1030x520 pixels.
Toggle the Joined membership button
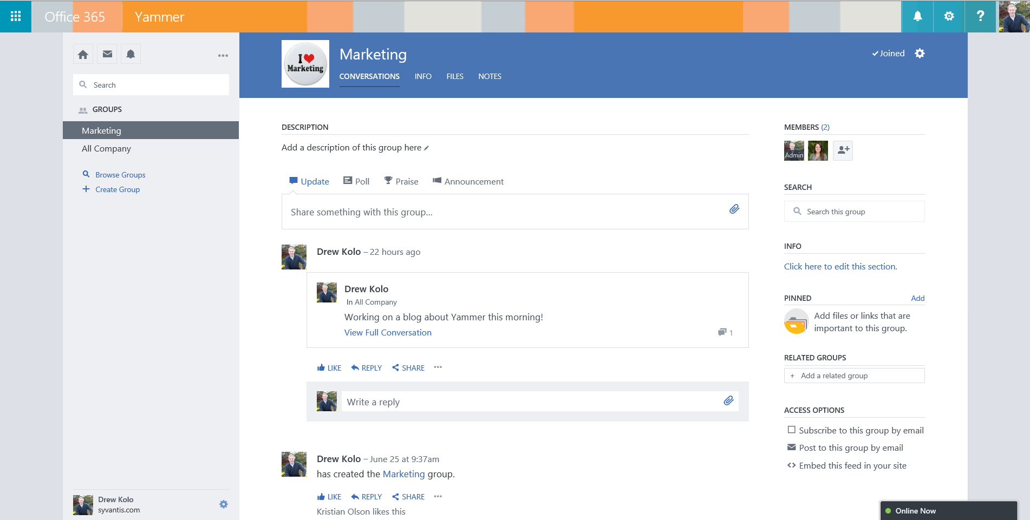tap(888, 53)
